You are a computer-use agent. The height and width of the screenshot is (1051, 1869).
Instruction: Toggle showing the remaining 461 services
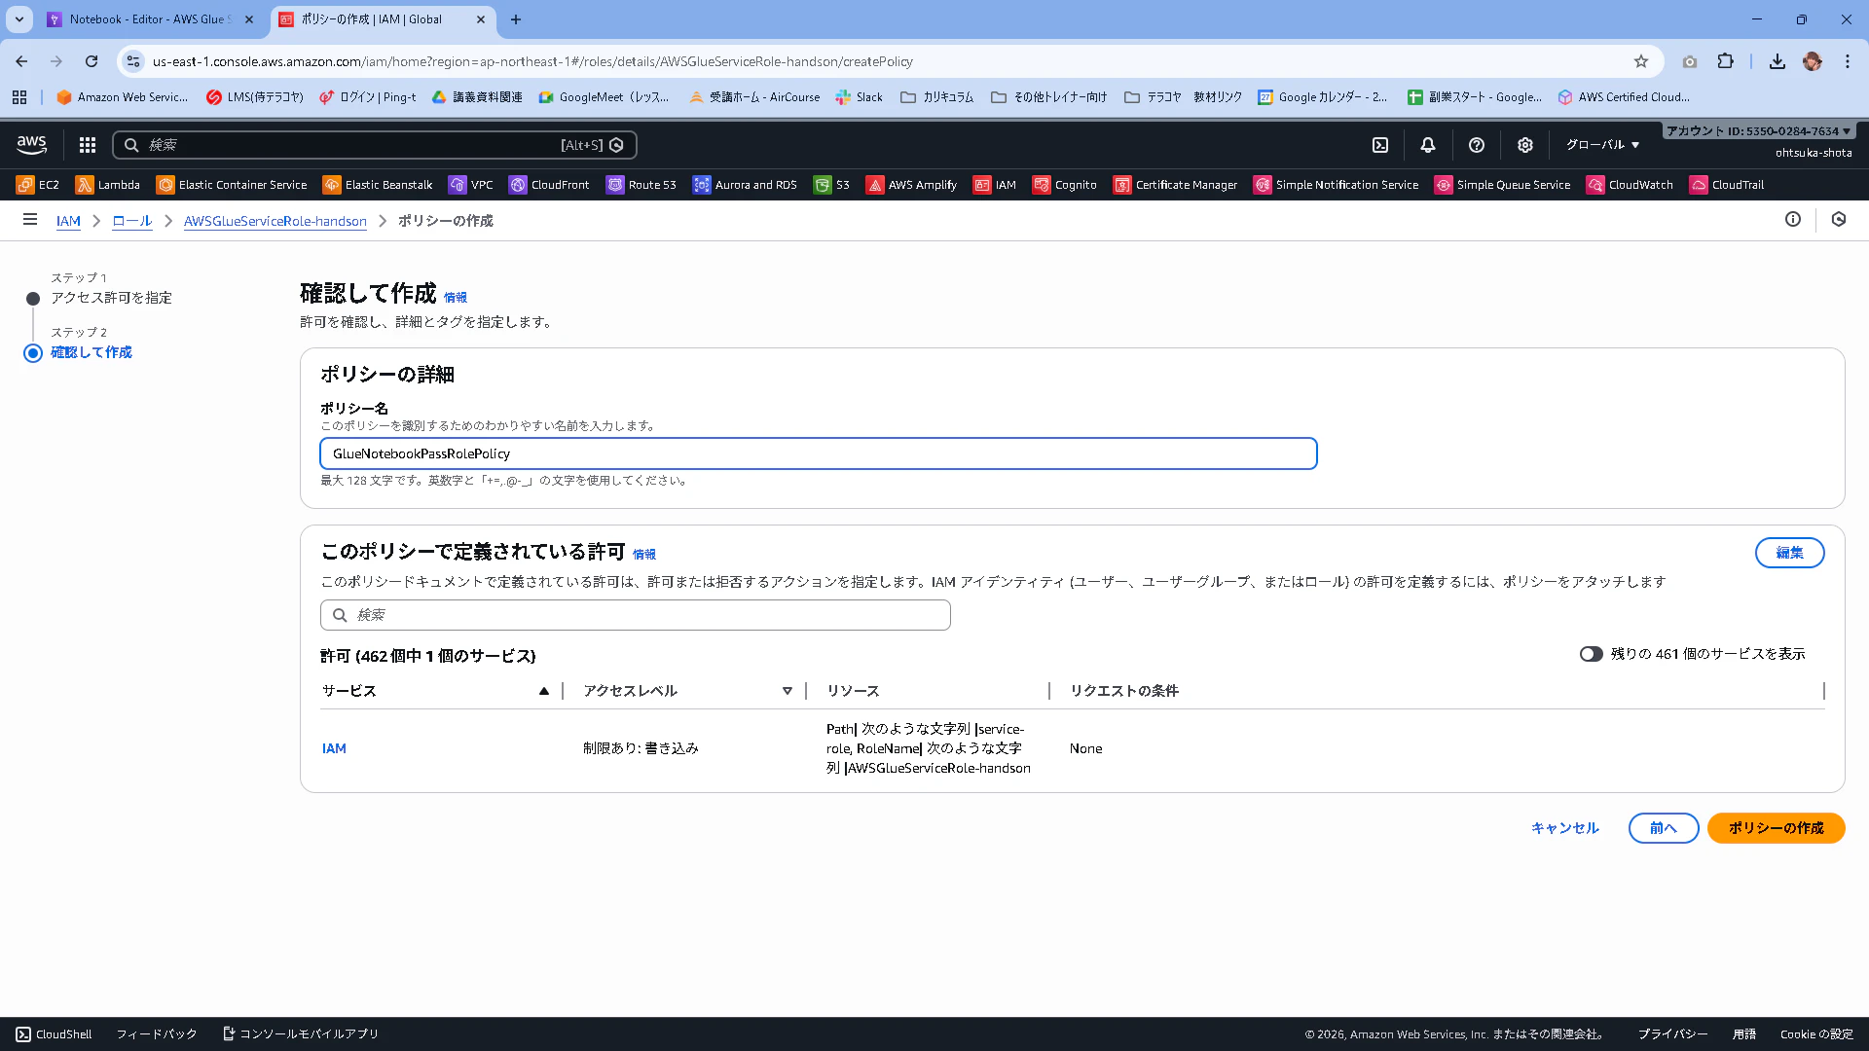click(1591, 654)
